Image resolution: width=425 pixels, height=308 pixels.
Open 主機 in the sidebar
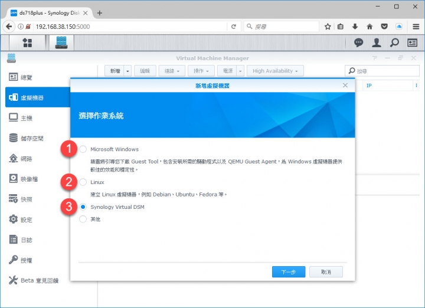38,118
